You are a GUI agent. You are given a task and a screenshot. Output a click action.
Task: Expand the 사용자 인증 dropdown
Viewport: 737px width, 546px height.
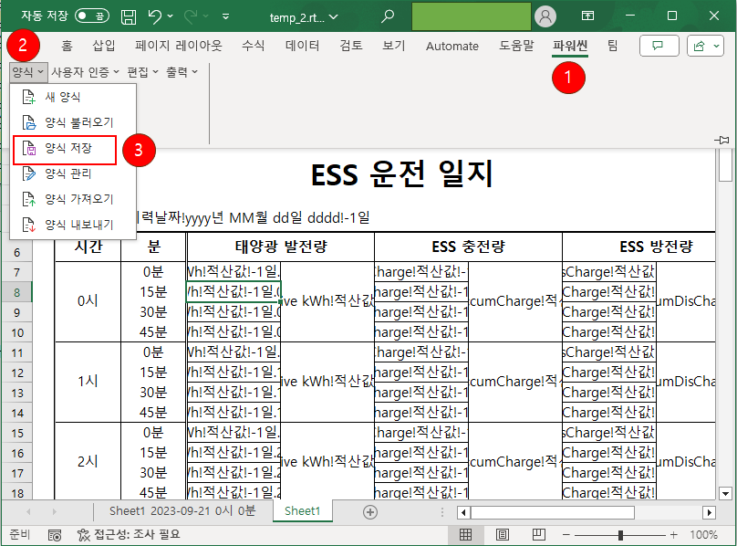coord(85,71)
